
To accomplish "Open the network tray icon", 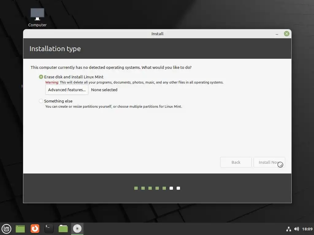I will tap(289, 229).
